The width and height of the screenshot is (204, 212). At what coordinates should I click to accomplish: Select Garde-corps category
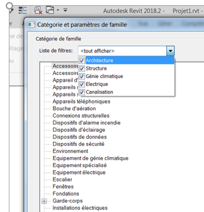pyautogui.click(x=68, y=201)
